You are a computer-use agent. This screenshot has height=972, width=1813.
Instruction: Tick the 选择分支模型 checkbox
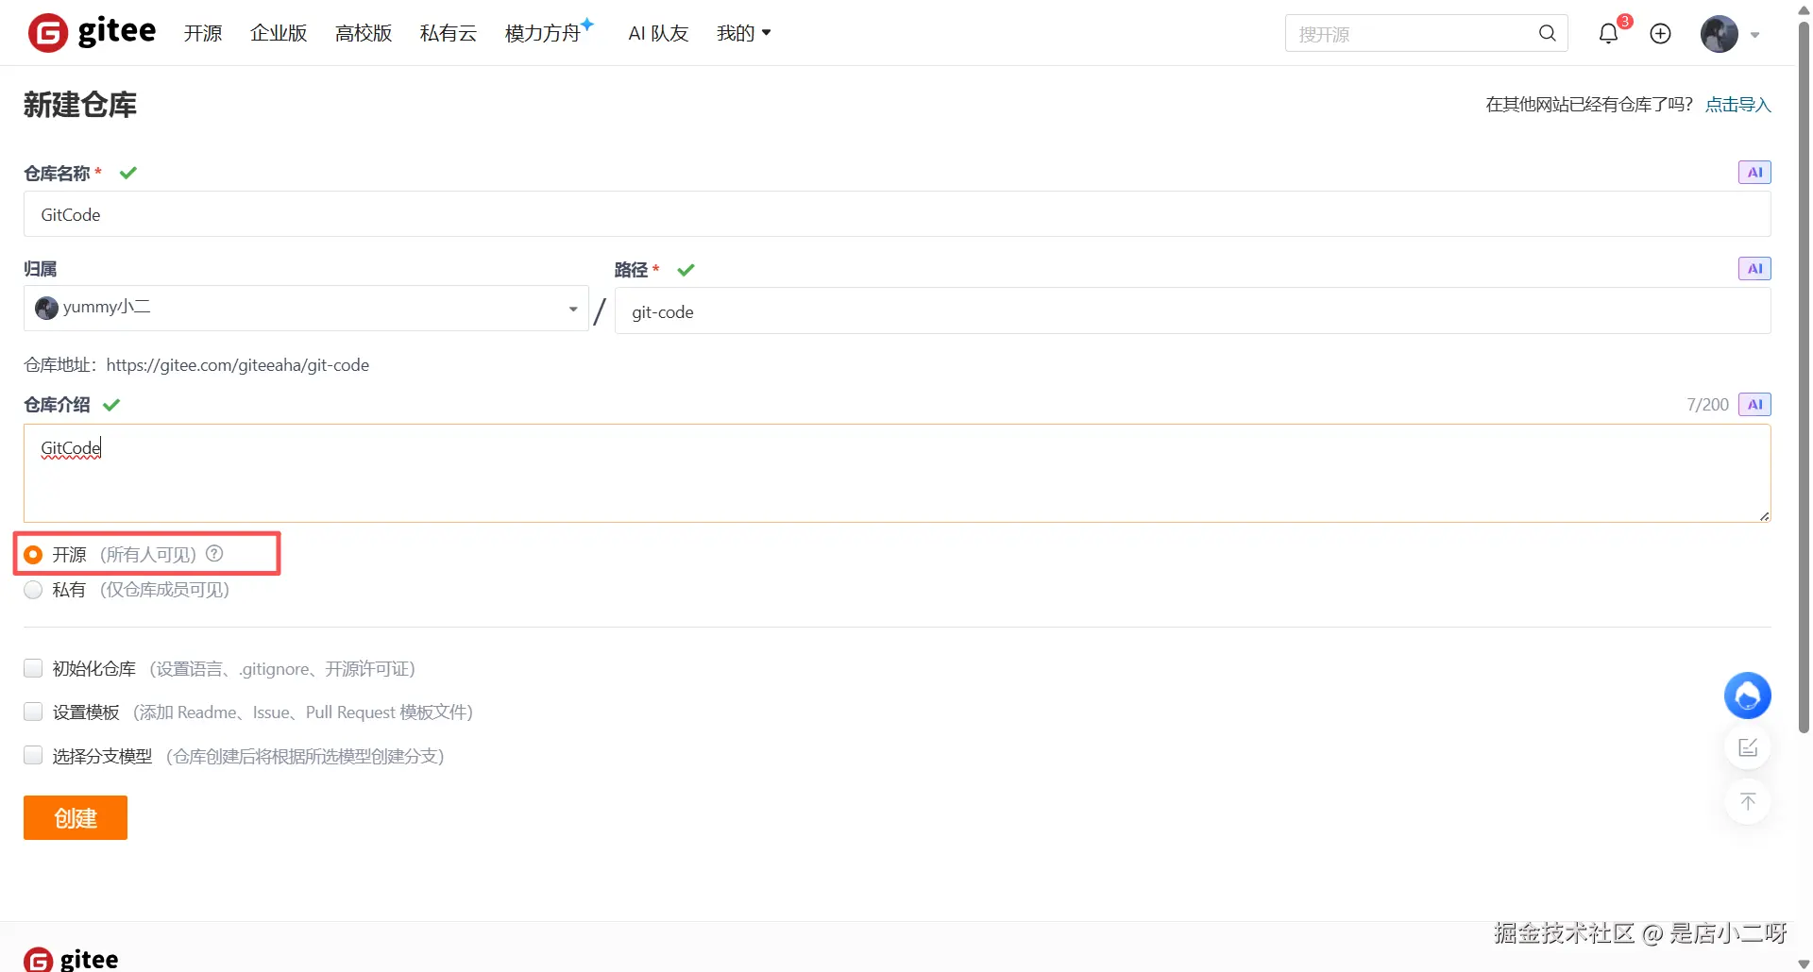tap(33, 755)
